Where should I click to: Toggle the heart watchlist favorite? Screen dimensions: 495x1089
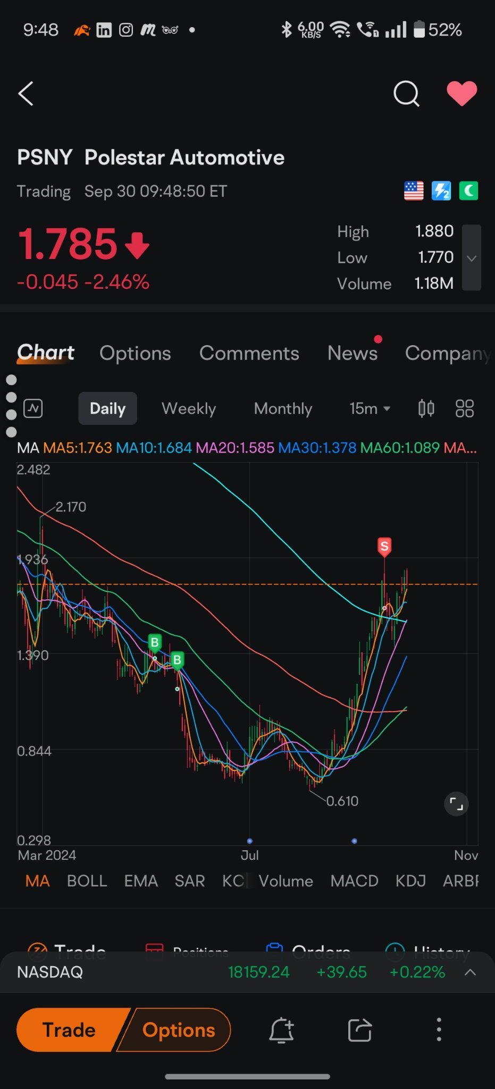(x=462, y=94)
